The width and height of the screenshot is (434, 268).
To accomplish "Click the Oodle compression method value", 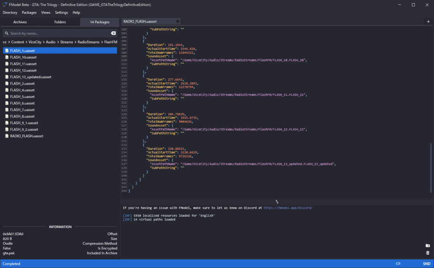I will 8,243.
